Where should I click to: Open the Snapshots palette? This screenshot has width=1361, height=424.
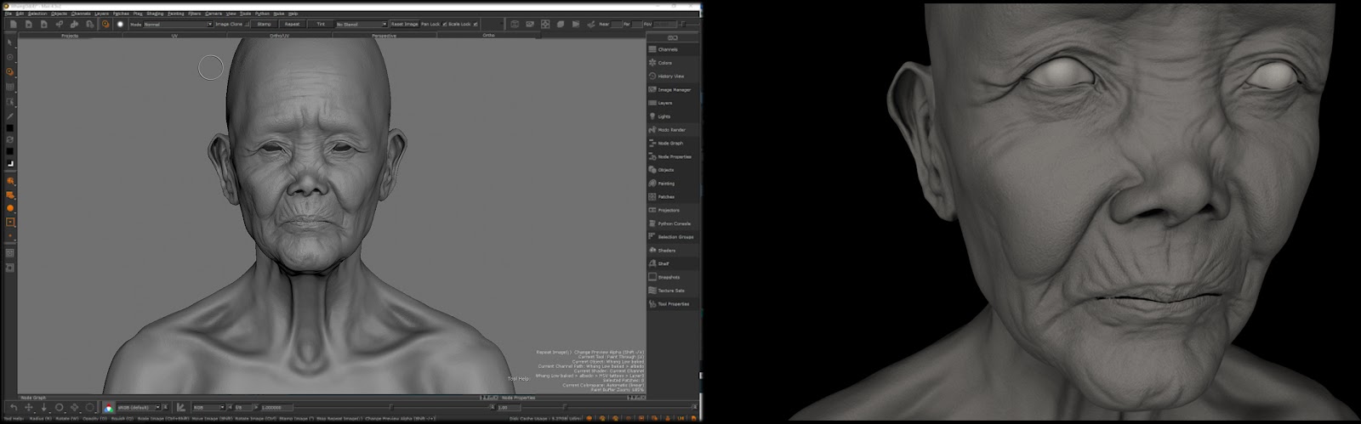[675, 277]
